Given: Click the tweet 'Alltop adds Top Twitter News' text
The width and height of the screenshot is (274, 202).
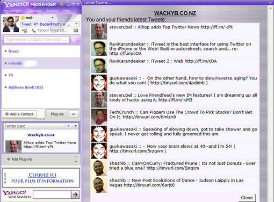Looking at the screenshot, I should pyautogui.click(x=171, y=27).
